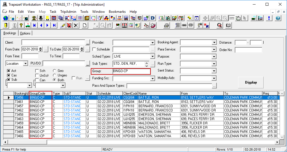Click the horizontal scrollbar of the bookings grid
Screen dimensions: 287x152
[x=141, y=142]
